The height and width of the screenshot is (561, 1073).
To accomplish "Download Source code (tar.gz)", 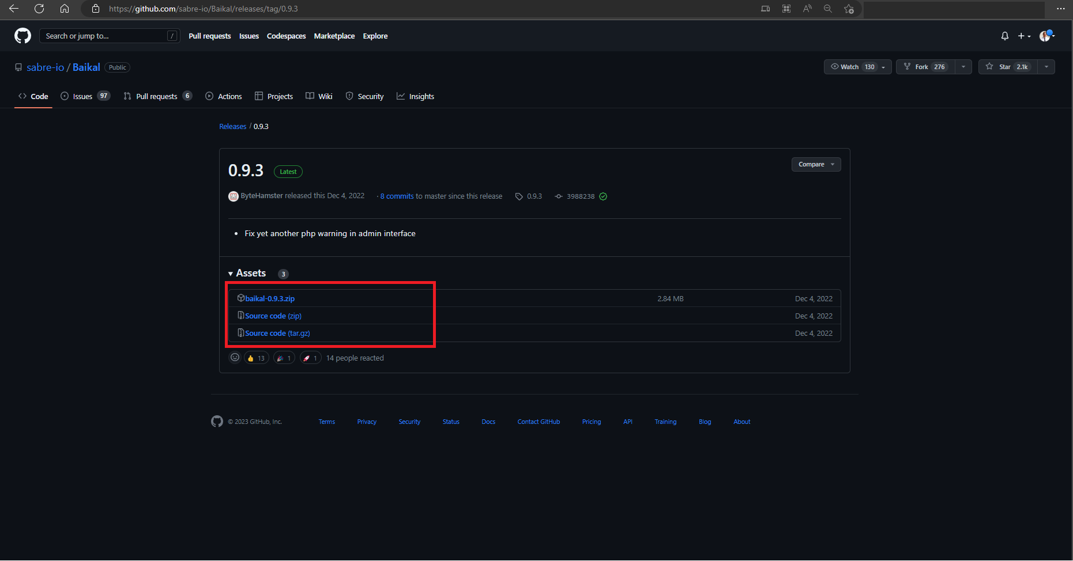I will click(x=277, y=333).
